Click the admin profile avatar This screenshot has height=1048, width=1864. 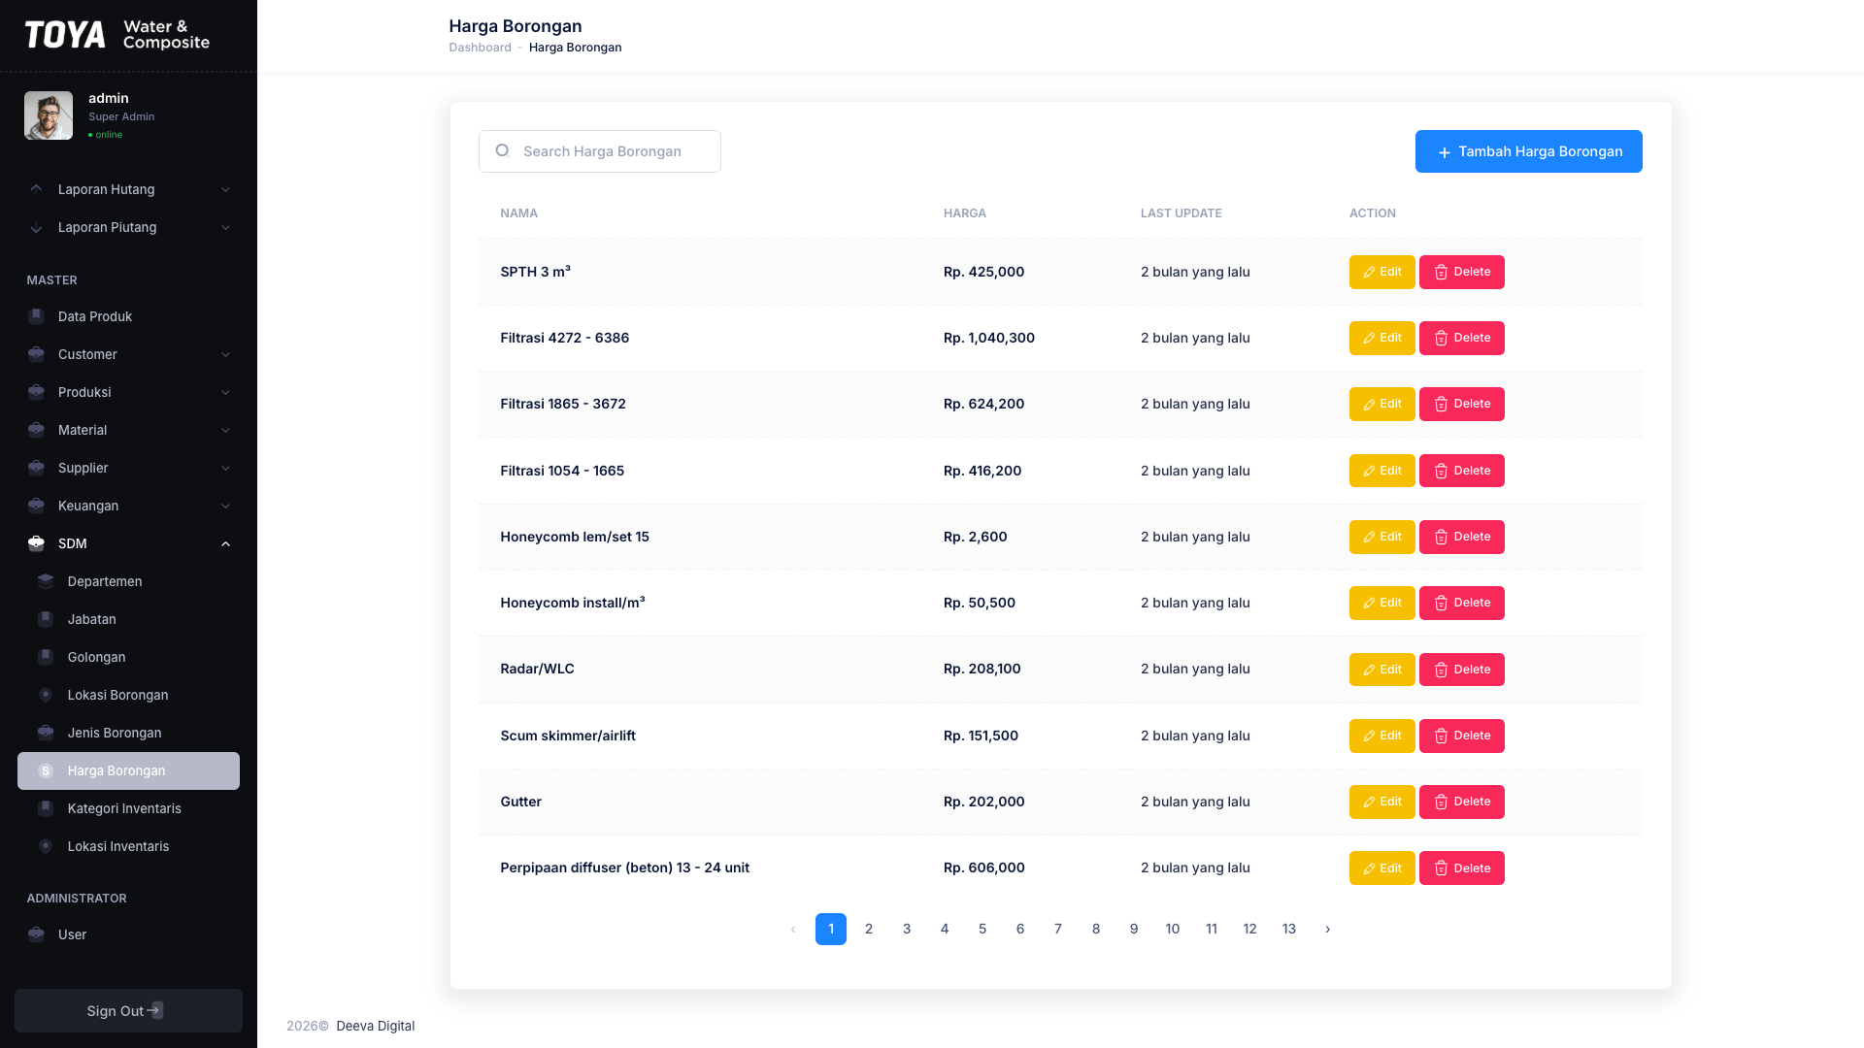[x=49, y=115]
